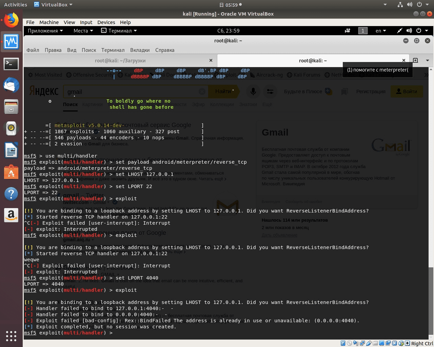Screen dimensions: 434x347
Task: Open VirtualBox Devices menu
Action: [106, 22]
